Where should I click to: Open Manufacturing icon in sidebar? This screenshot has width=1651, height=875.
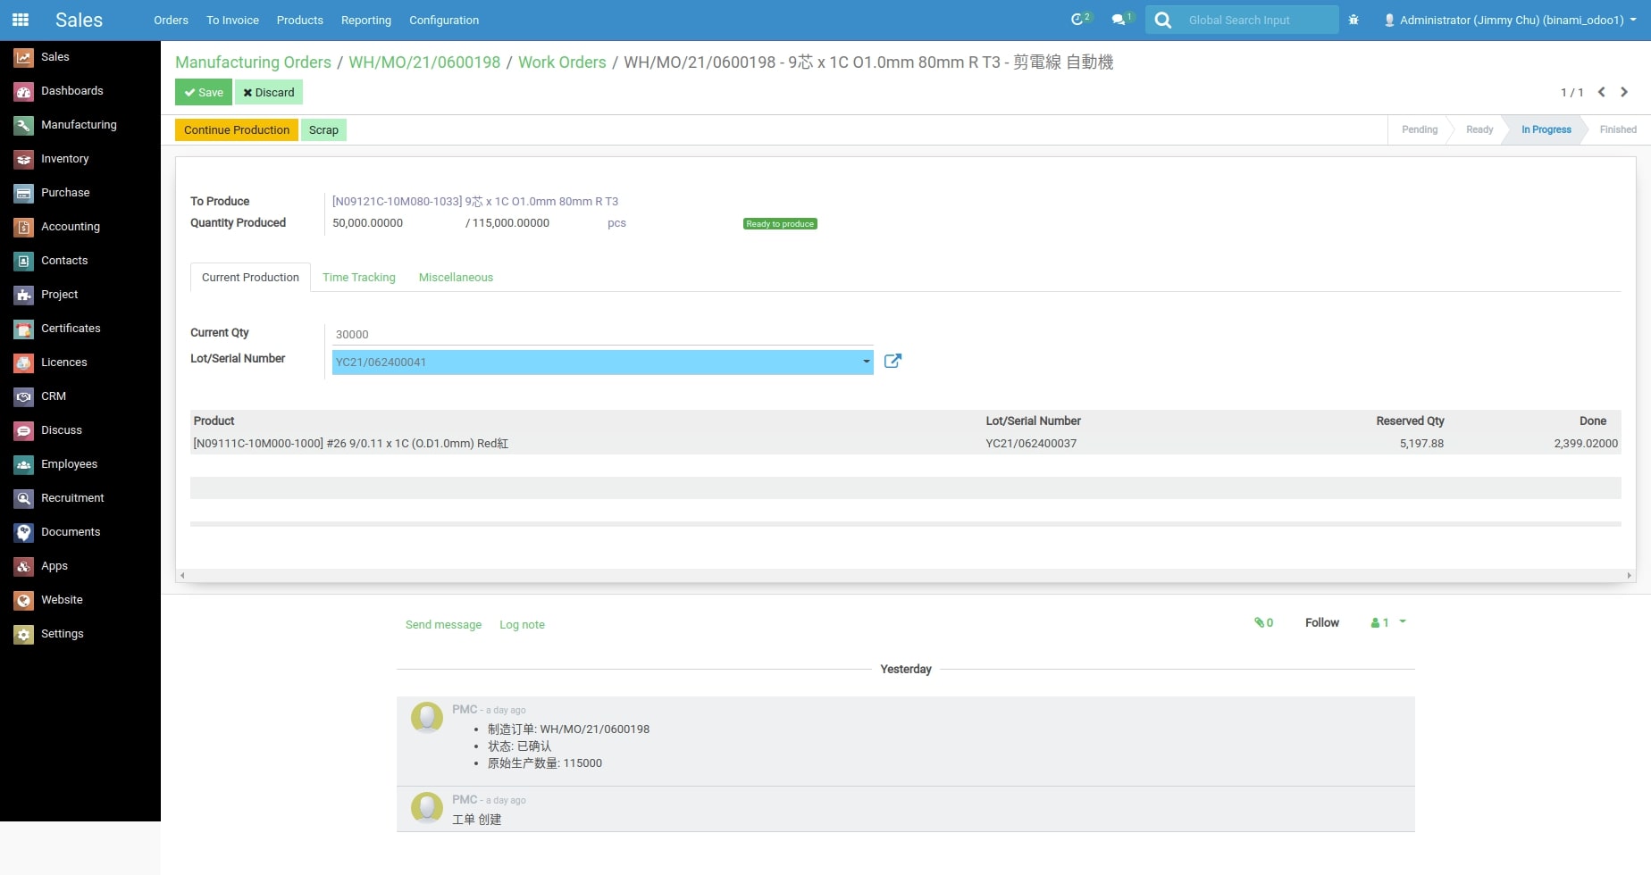24,125
